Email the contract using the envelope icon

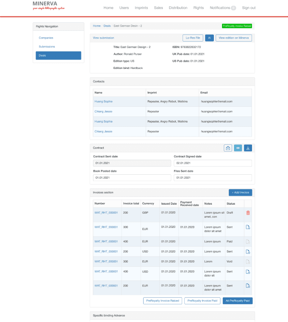(228, 148)
